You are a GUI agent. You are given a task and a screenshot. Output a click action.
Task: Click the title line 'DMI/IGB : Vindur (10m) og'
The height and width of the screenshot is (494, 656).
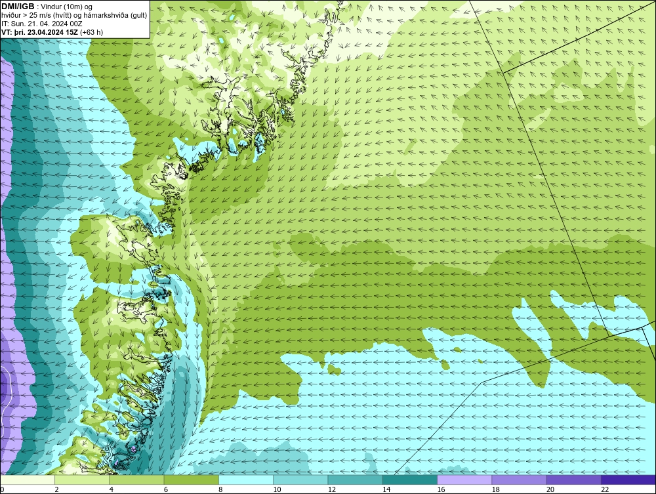click(x=47, y=7)
